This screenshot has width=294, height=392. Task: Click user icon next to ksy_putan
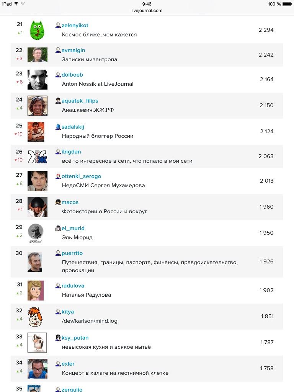coord(58,338)
